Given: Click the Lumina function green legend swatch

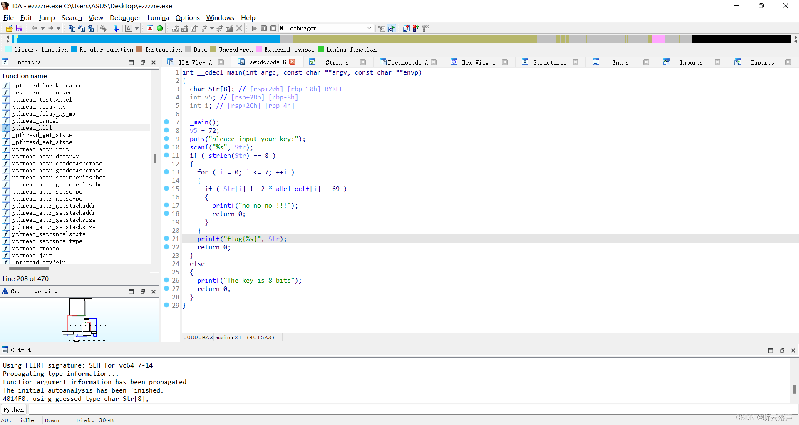Looking at the screenshot, I should (x=320, y=49).
